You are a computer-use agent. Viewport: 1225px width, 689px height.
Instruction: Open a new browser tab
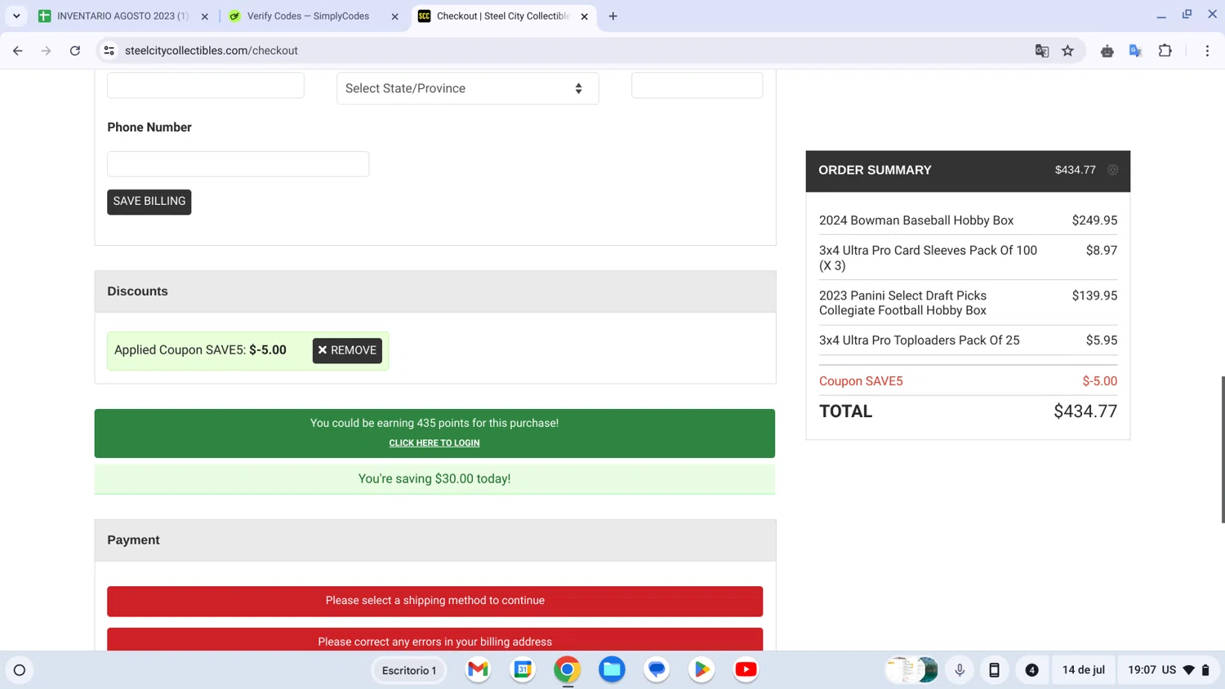(x=613, y=16)
